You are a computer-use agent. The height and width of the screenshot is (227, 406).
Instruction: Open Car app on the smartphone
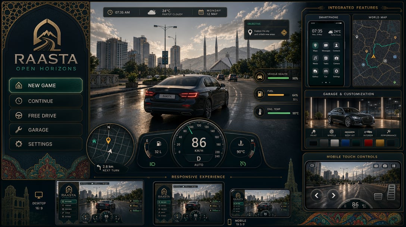click(326, 71)
